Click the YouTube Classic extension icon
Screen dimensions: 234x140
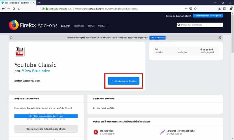pyautogui.click(x=20, y=51)
